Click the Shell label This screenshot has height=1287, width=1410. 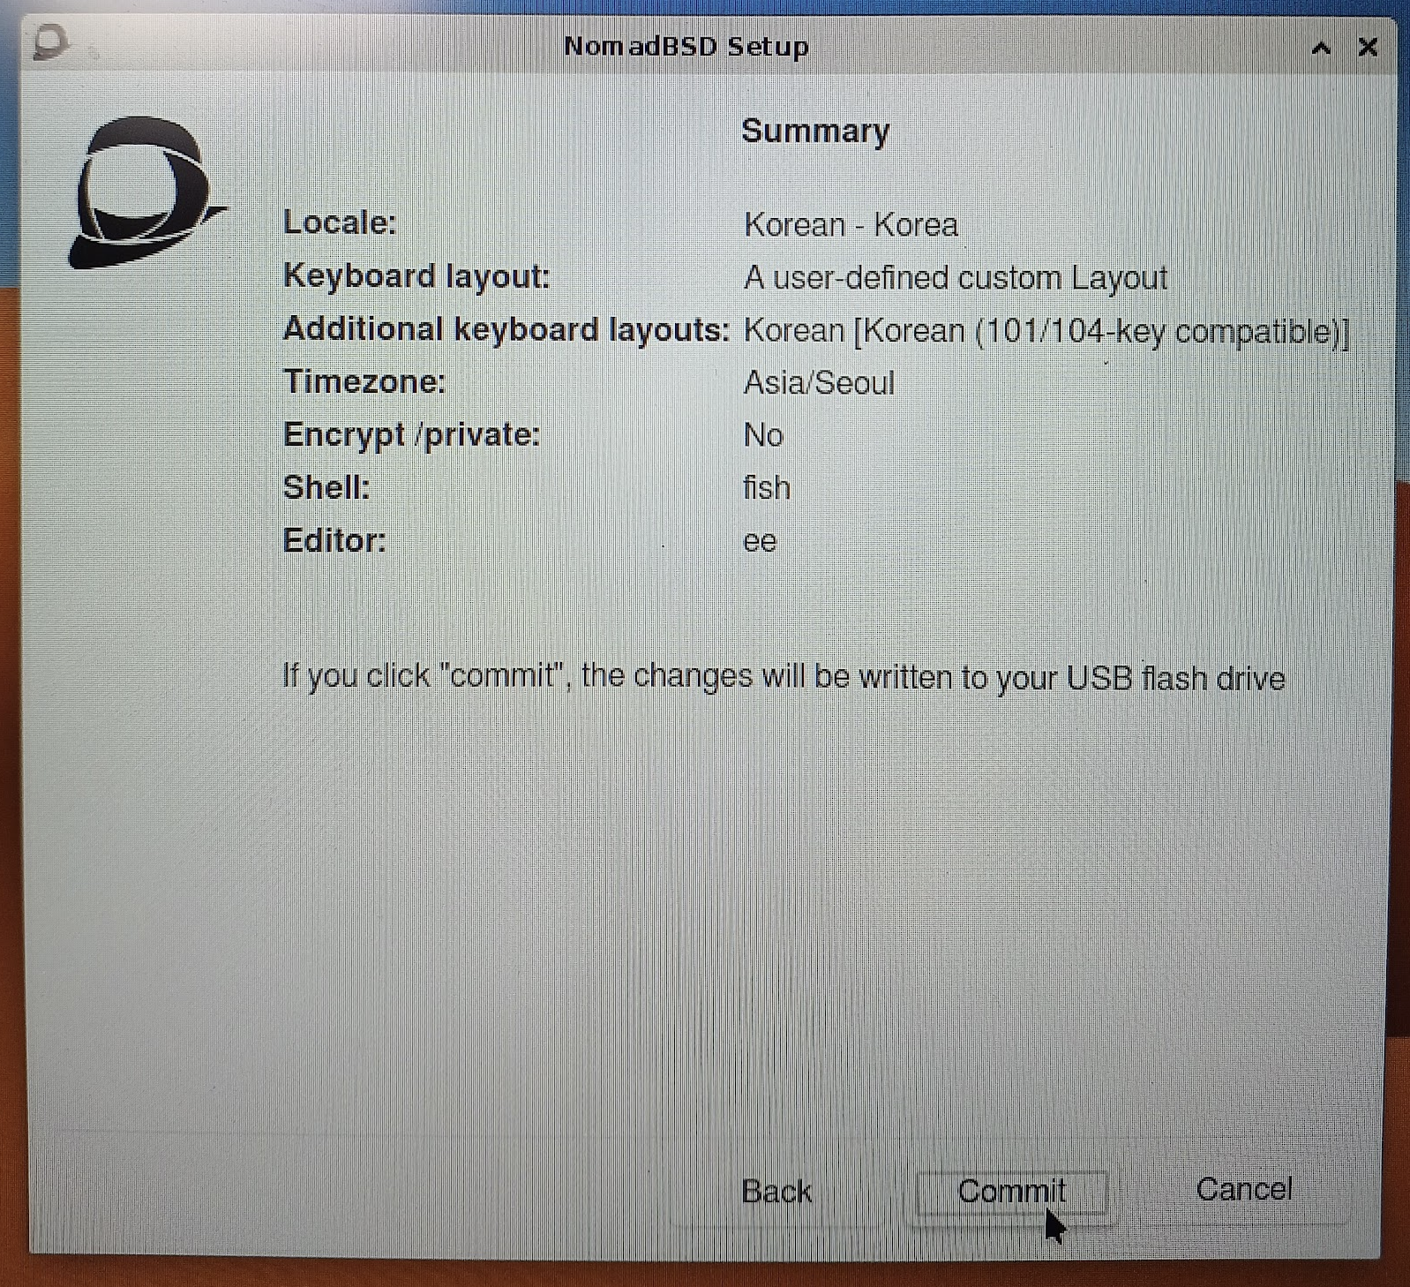tap(326, 487)
